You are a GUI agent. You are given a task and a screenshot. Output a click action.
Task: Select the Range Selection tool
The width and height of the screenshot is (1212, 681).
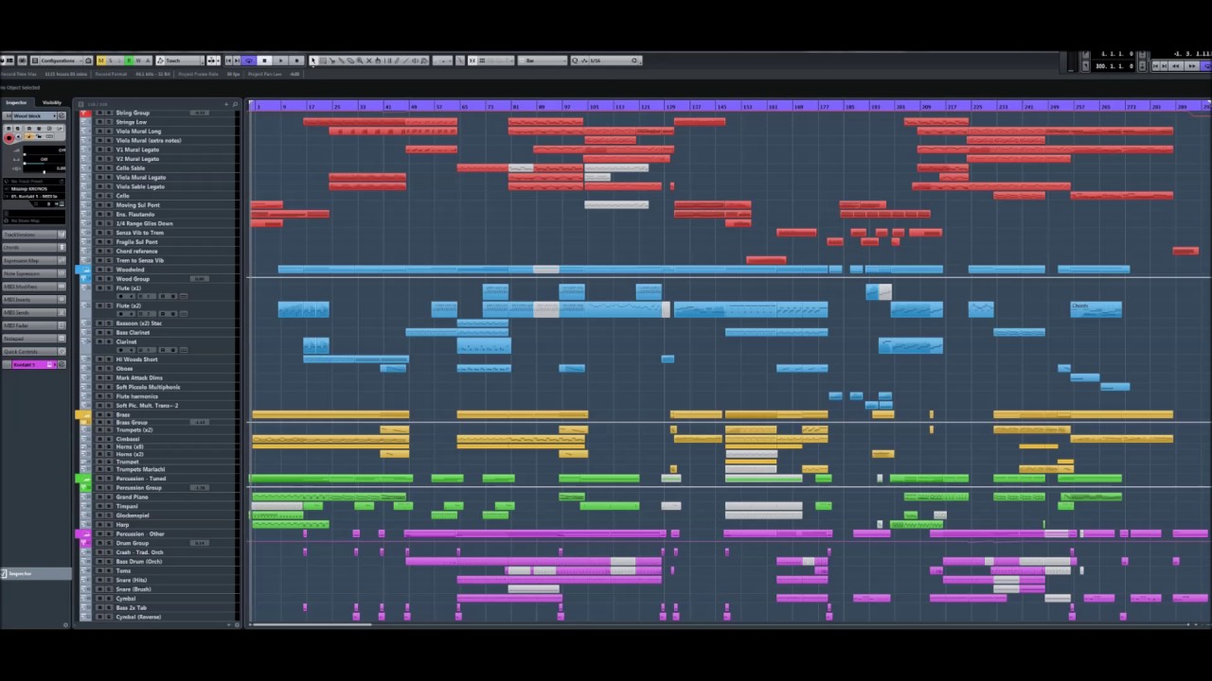[x=323, y=61]
